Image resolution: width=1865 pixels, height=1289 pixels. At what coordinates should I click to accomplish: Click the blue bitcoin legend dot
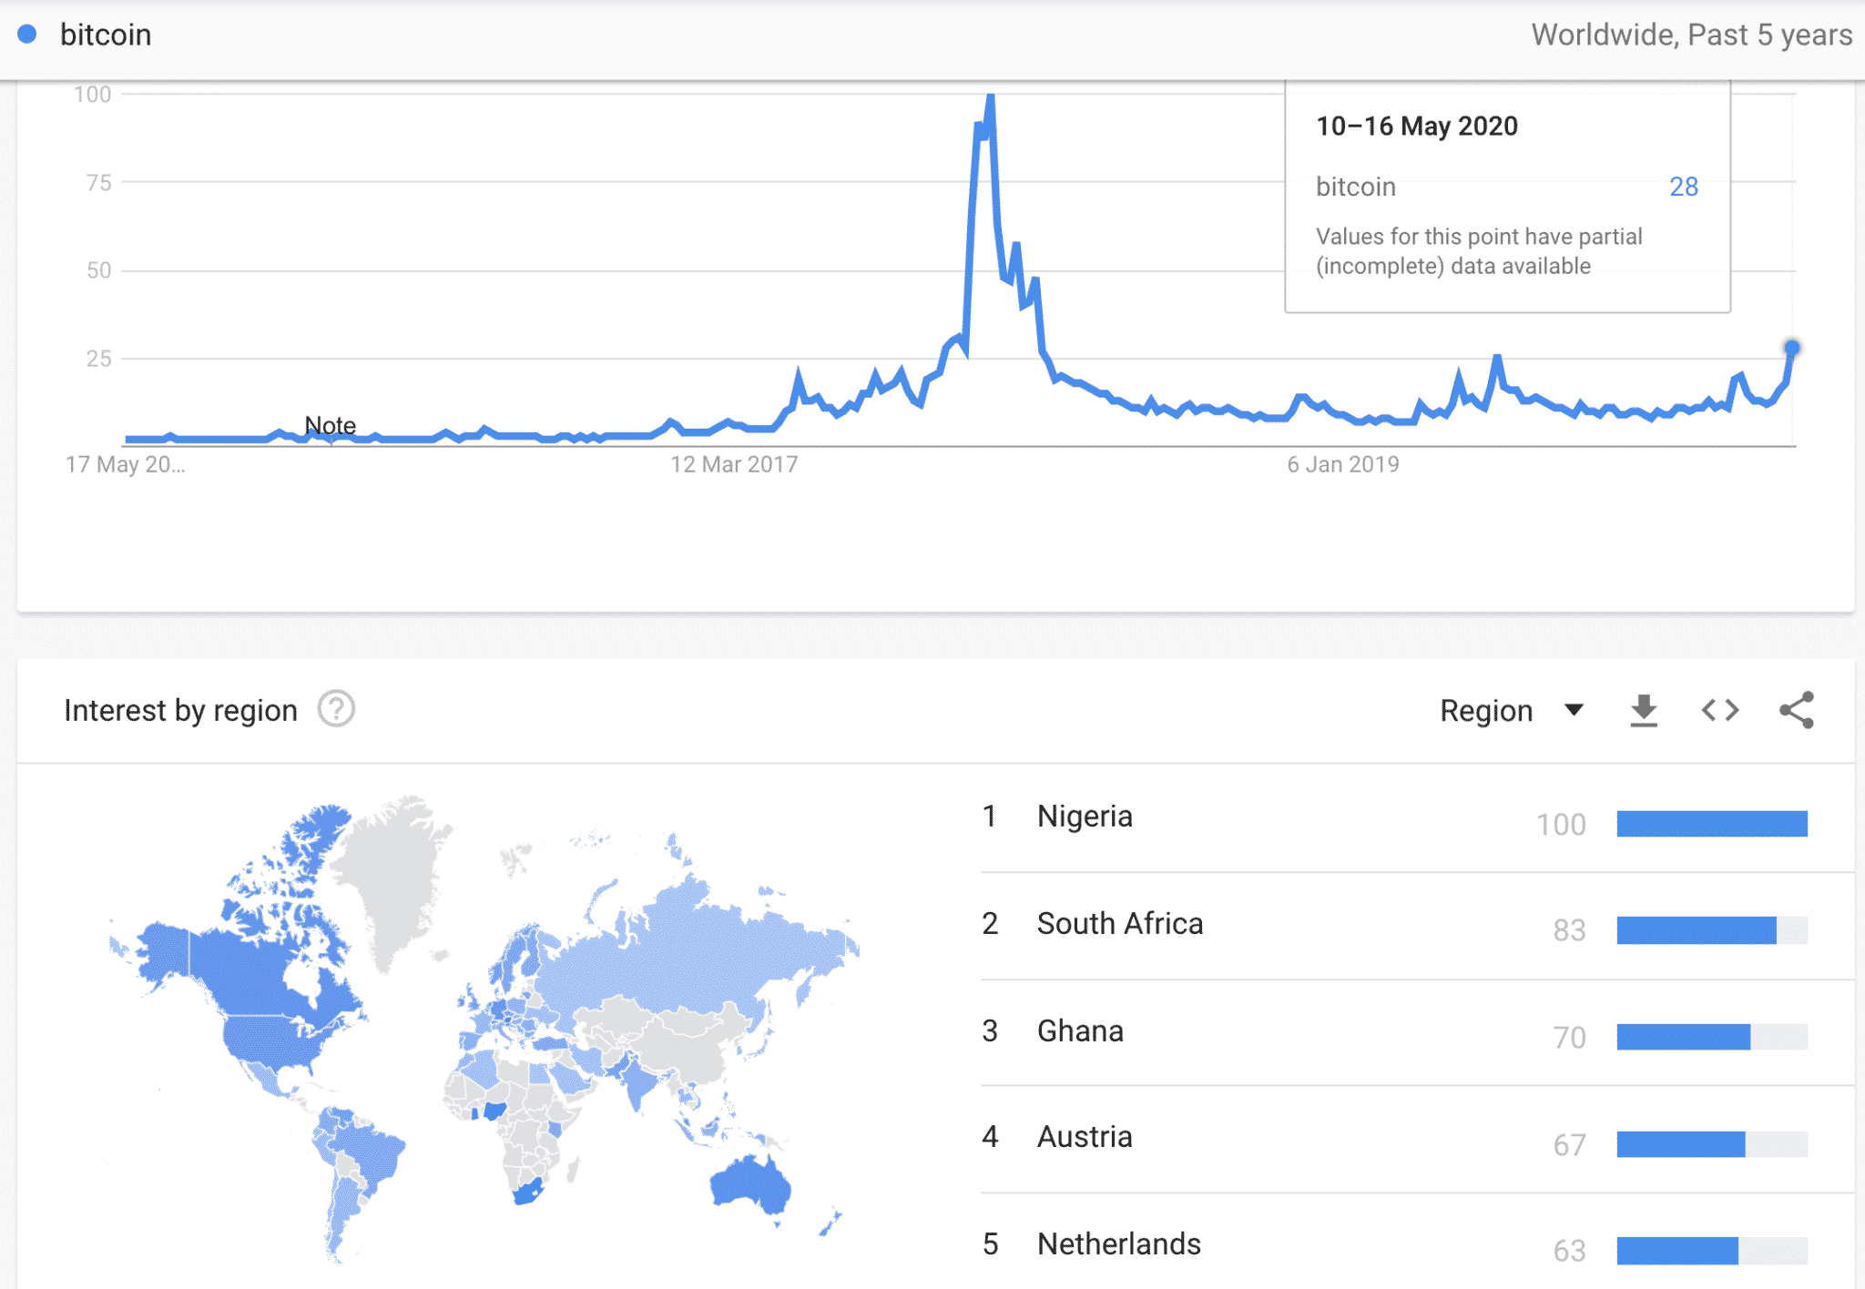point(27,35)
